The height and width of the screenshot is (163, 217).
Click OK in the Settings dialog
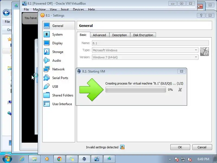tap(180, 147)
